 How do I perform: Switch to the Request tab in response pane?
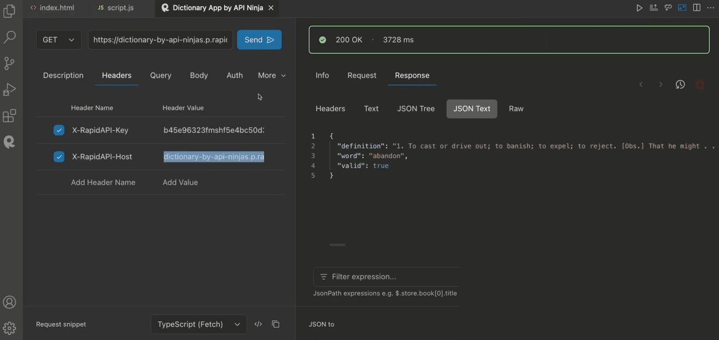click(x=362, y=76)
